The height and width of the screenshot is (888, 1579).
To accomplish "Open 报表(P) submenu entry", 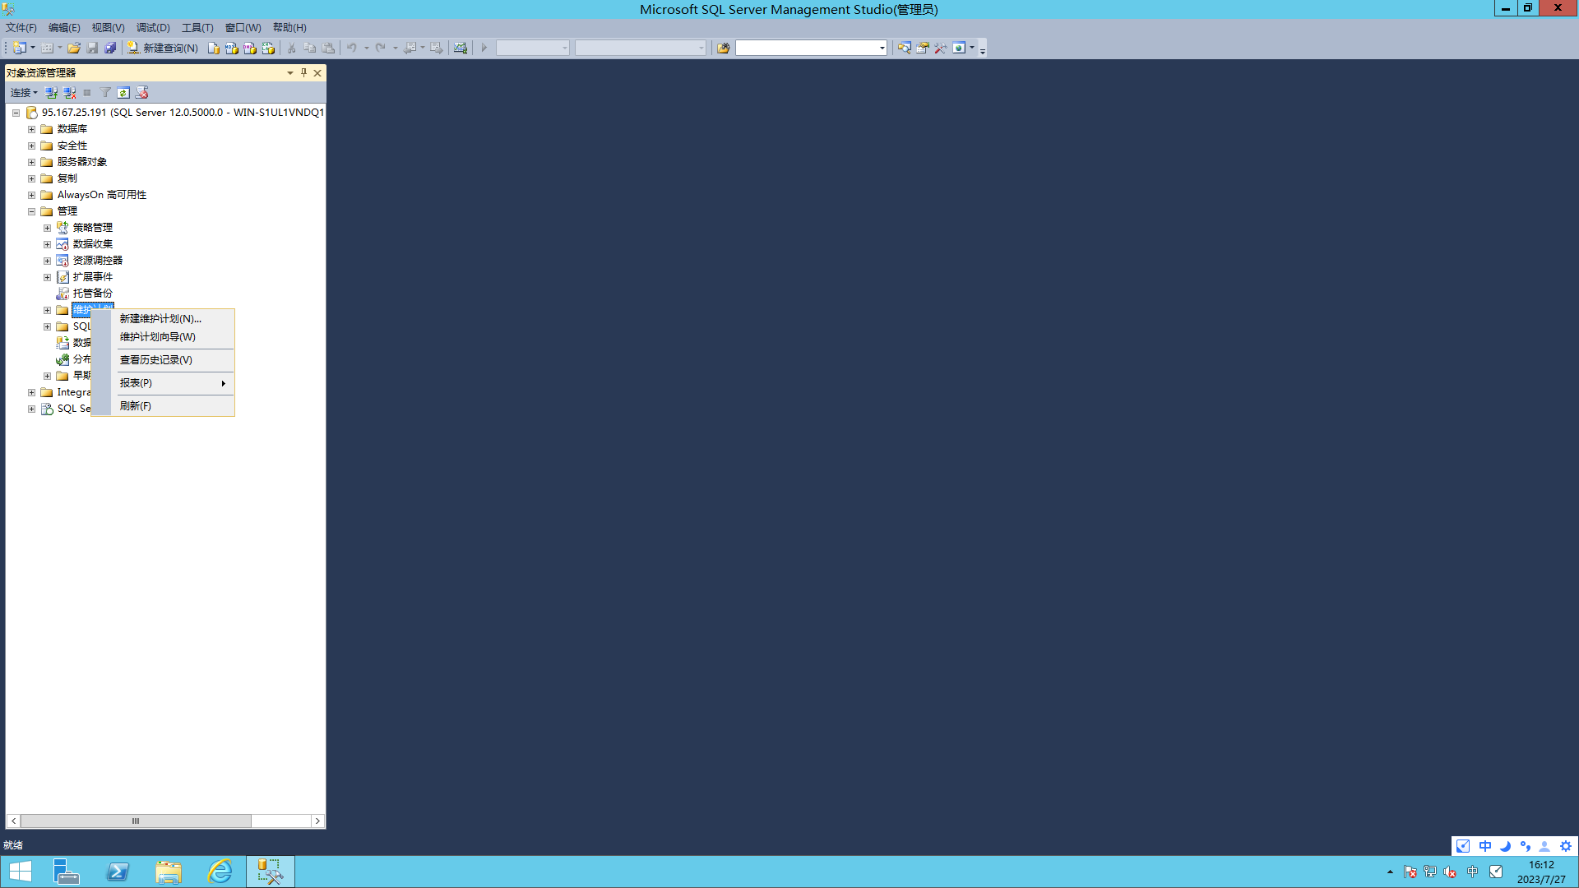I will coord(137,383).
